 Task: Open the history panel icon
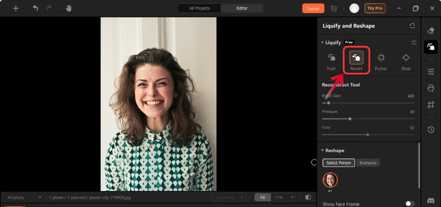(431, 129)
